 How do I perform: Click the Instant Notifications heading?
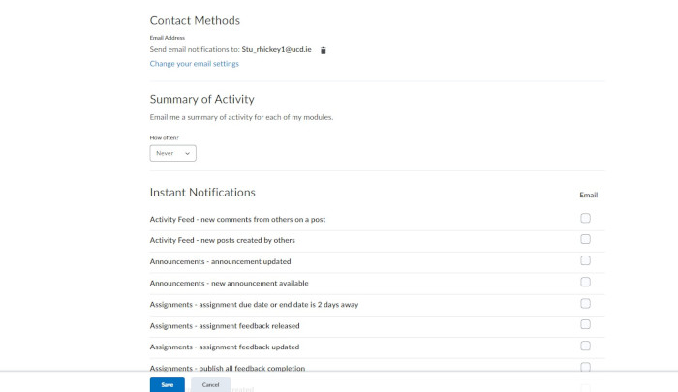click(x=202, y=193)
